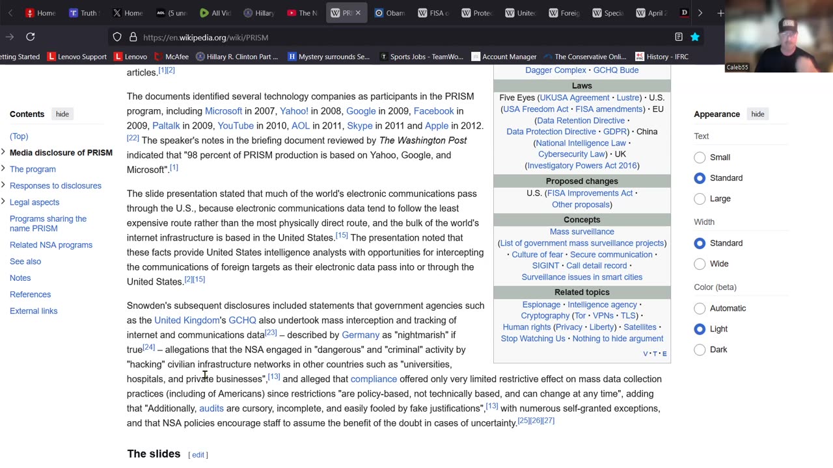833x468 pixels.
Task: Select Large text size
Action: [700, 199]
